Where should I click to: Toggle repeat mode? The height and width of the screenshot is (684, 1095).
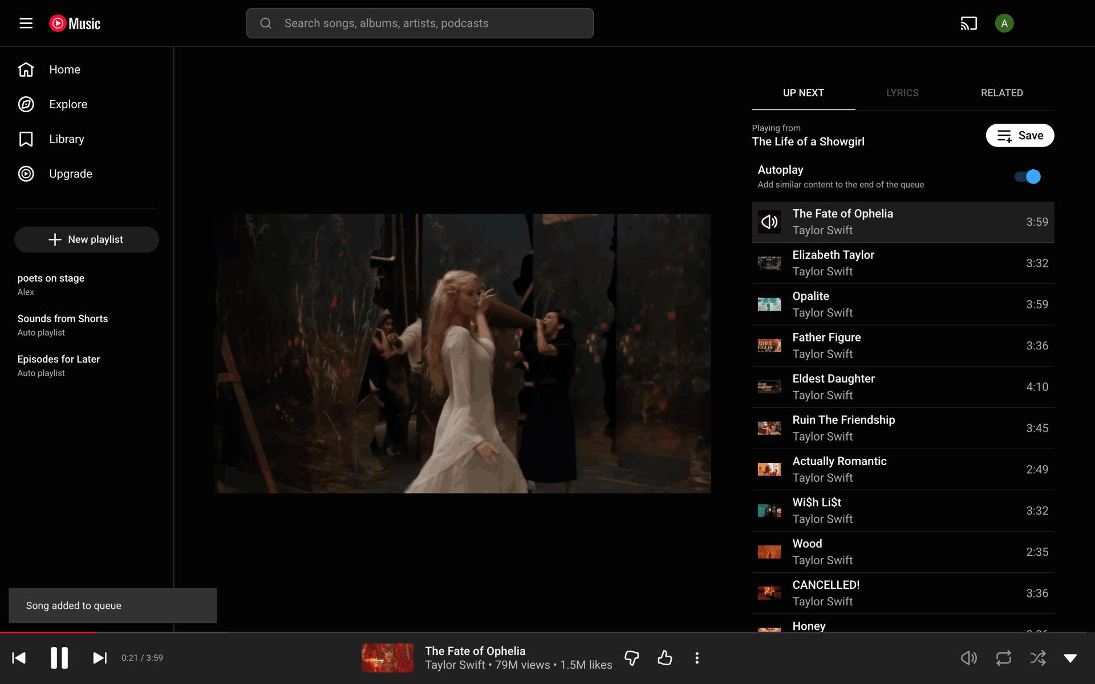[1004, 658]
